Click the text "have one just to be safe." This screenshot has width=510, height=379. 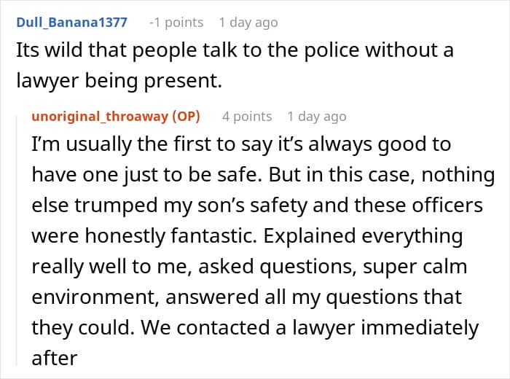tap(146, 175)
